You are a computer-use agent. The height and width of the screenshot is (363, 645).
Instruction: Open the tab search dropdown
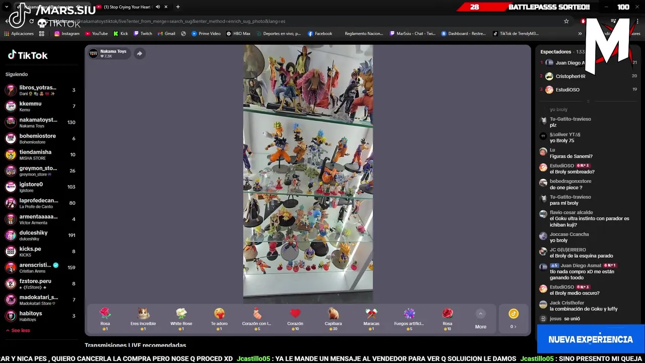[x=6, y=7]
